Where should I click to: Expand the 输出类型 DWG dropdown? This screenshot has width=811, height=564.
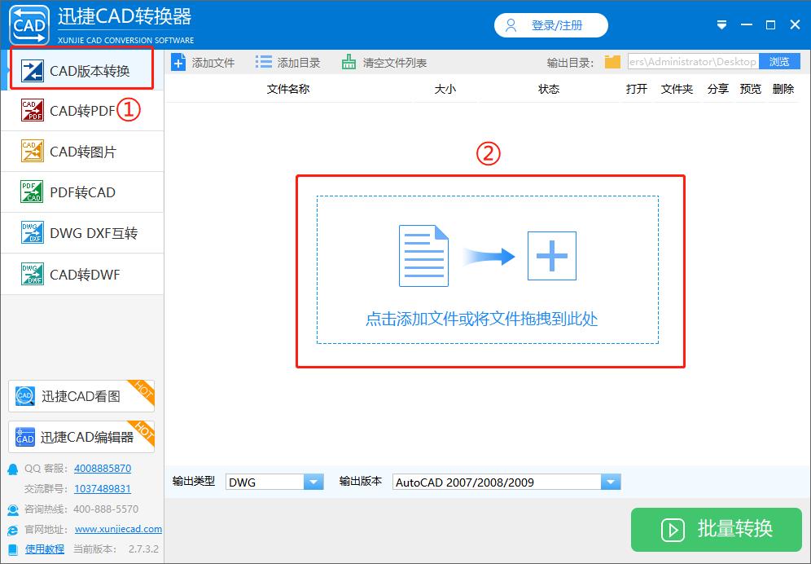pos(274,481)
